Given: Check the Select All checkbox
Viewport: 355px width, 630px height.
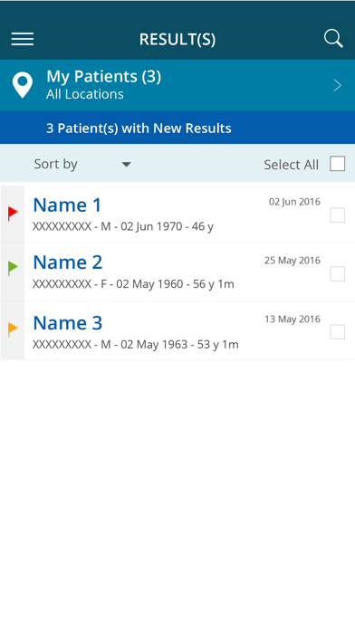Looking at the screenshot, I should tap(337, 164).
